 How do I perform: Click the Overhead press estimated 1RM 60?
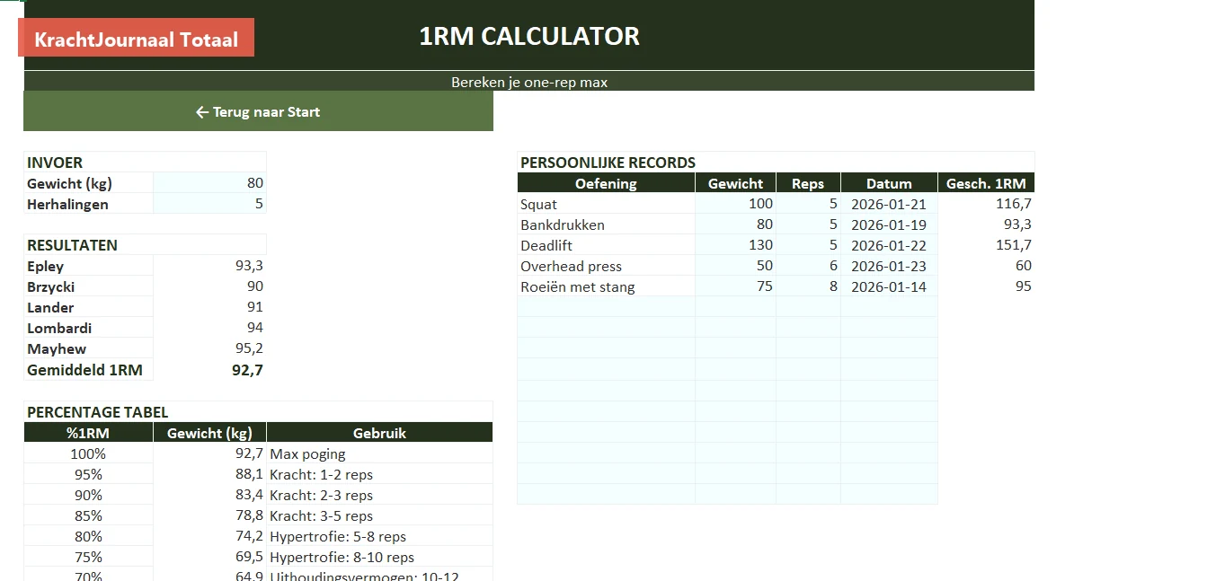(986, 266)
